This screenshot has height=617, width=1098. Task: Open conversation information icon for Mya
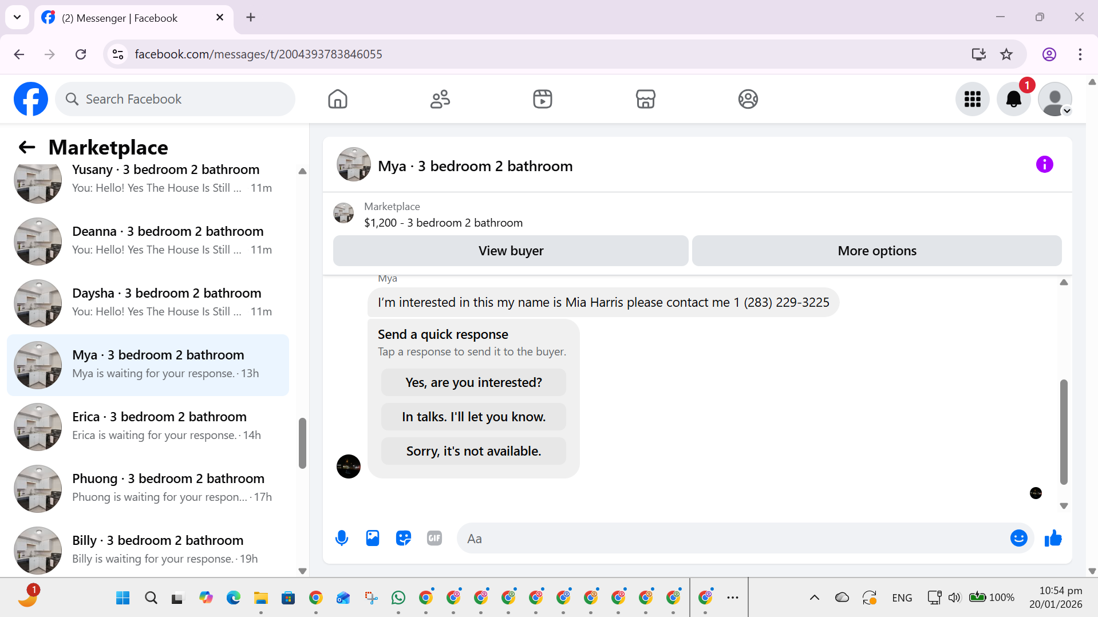click(x=1045, y=165)
